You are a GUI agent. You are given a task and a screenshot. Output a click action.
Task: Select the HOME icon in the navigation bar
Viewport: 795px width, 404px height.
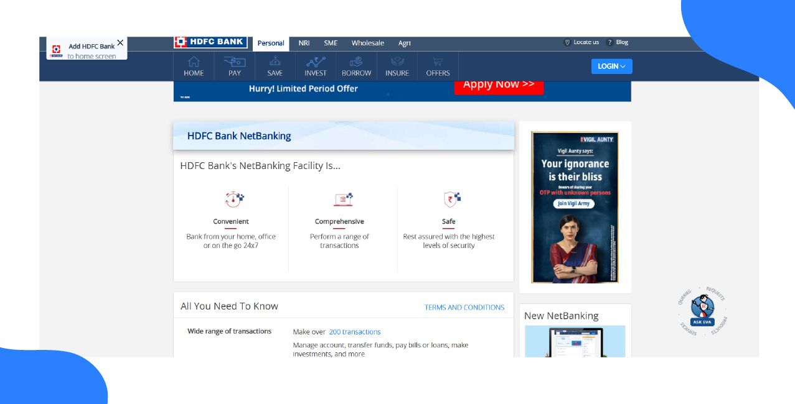(x=193, y=62)
